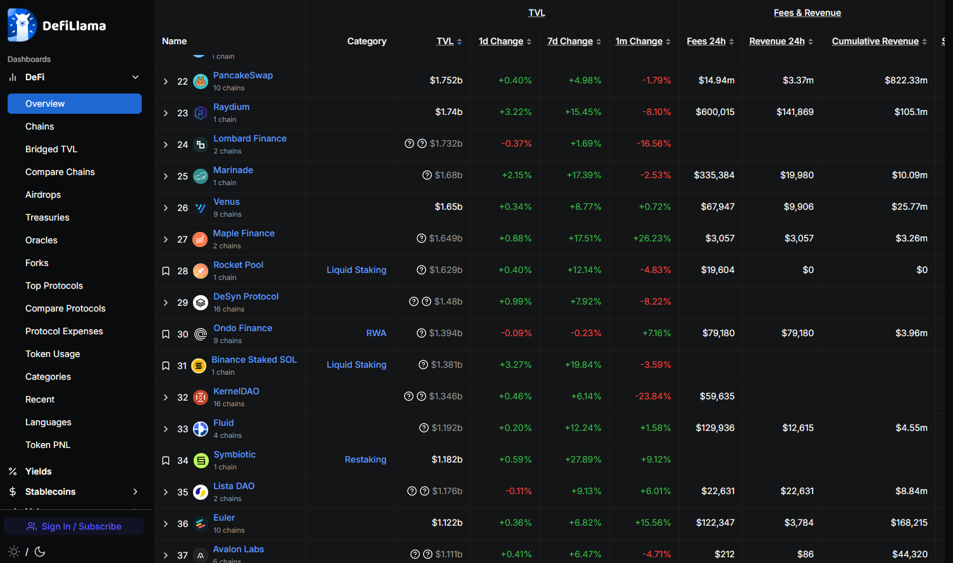Image resolution: width=953 pixels, height=563 pixels.
Task: Sort by Cumulative Revenue column header
Action: click(879, 41)
